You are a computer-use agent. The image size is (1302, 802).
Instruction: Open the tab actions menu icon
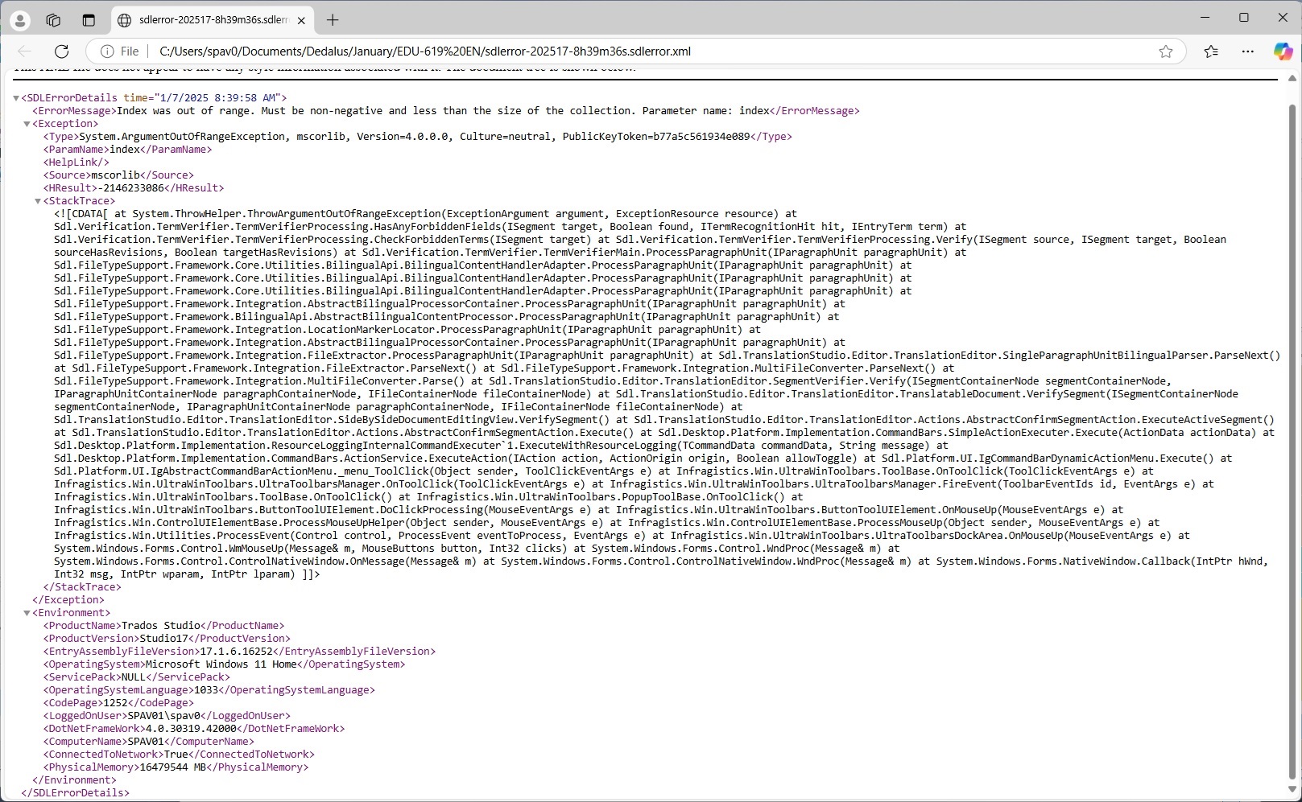click(x=89, y=20)
